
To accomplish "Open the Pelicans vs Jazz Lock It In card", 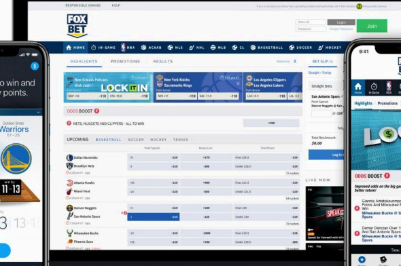I will 109,88.
